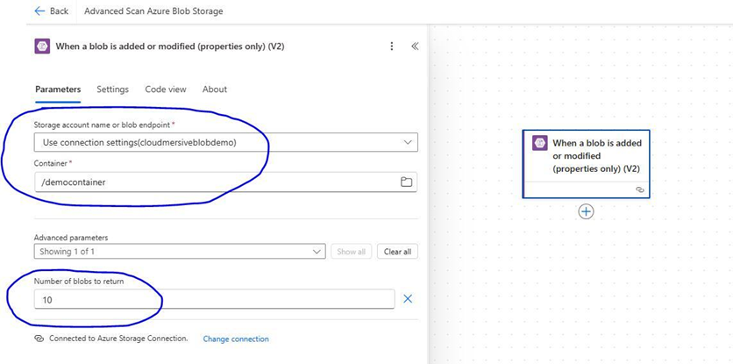Click 'Storage account name or blob endpoint' label
This screenshot has width=733, height=364.
[x=103, y=125]
